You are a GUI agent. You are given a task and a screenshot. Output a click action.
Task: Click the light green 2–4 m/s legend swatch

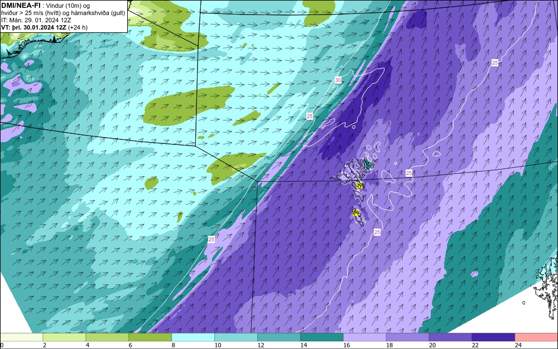pos(64,337)
